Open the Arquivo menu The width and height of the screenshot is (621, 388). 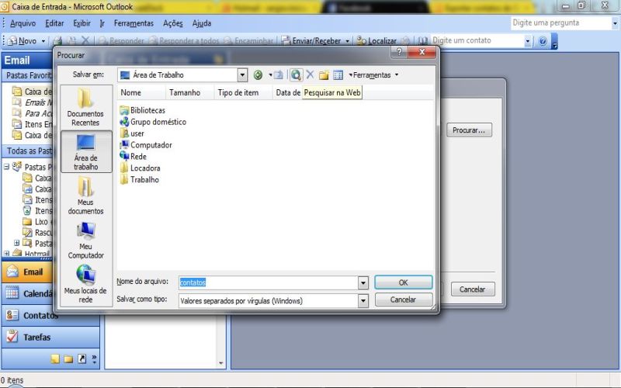click(23, 23)
